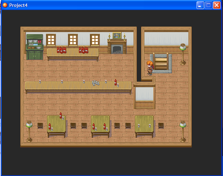Image resolution: width=223 pixels, height=176 pixels.
Task: Click the empty square table on the right
Action: click(x=144, y=127)
